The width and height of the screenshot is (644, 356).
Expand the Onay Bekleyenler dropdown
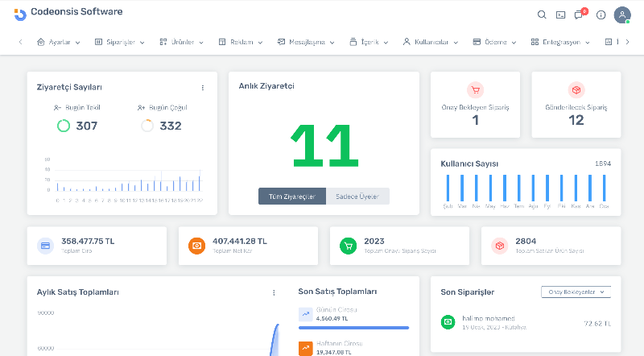pyautogui.click(x=576, y=292)
